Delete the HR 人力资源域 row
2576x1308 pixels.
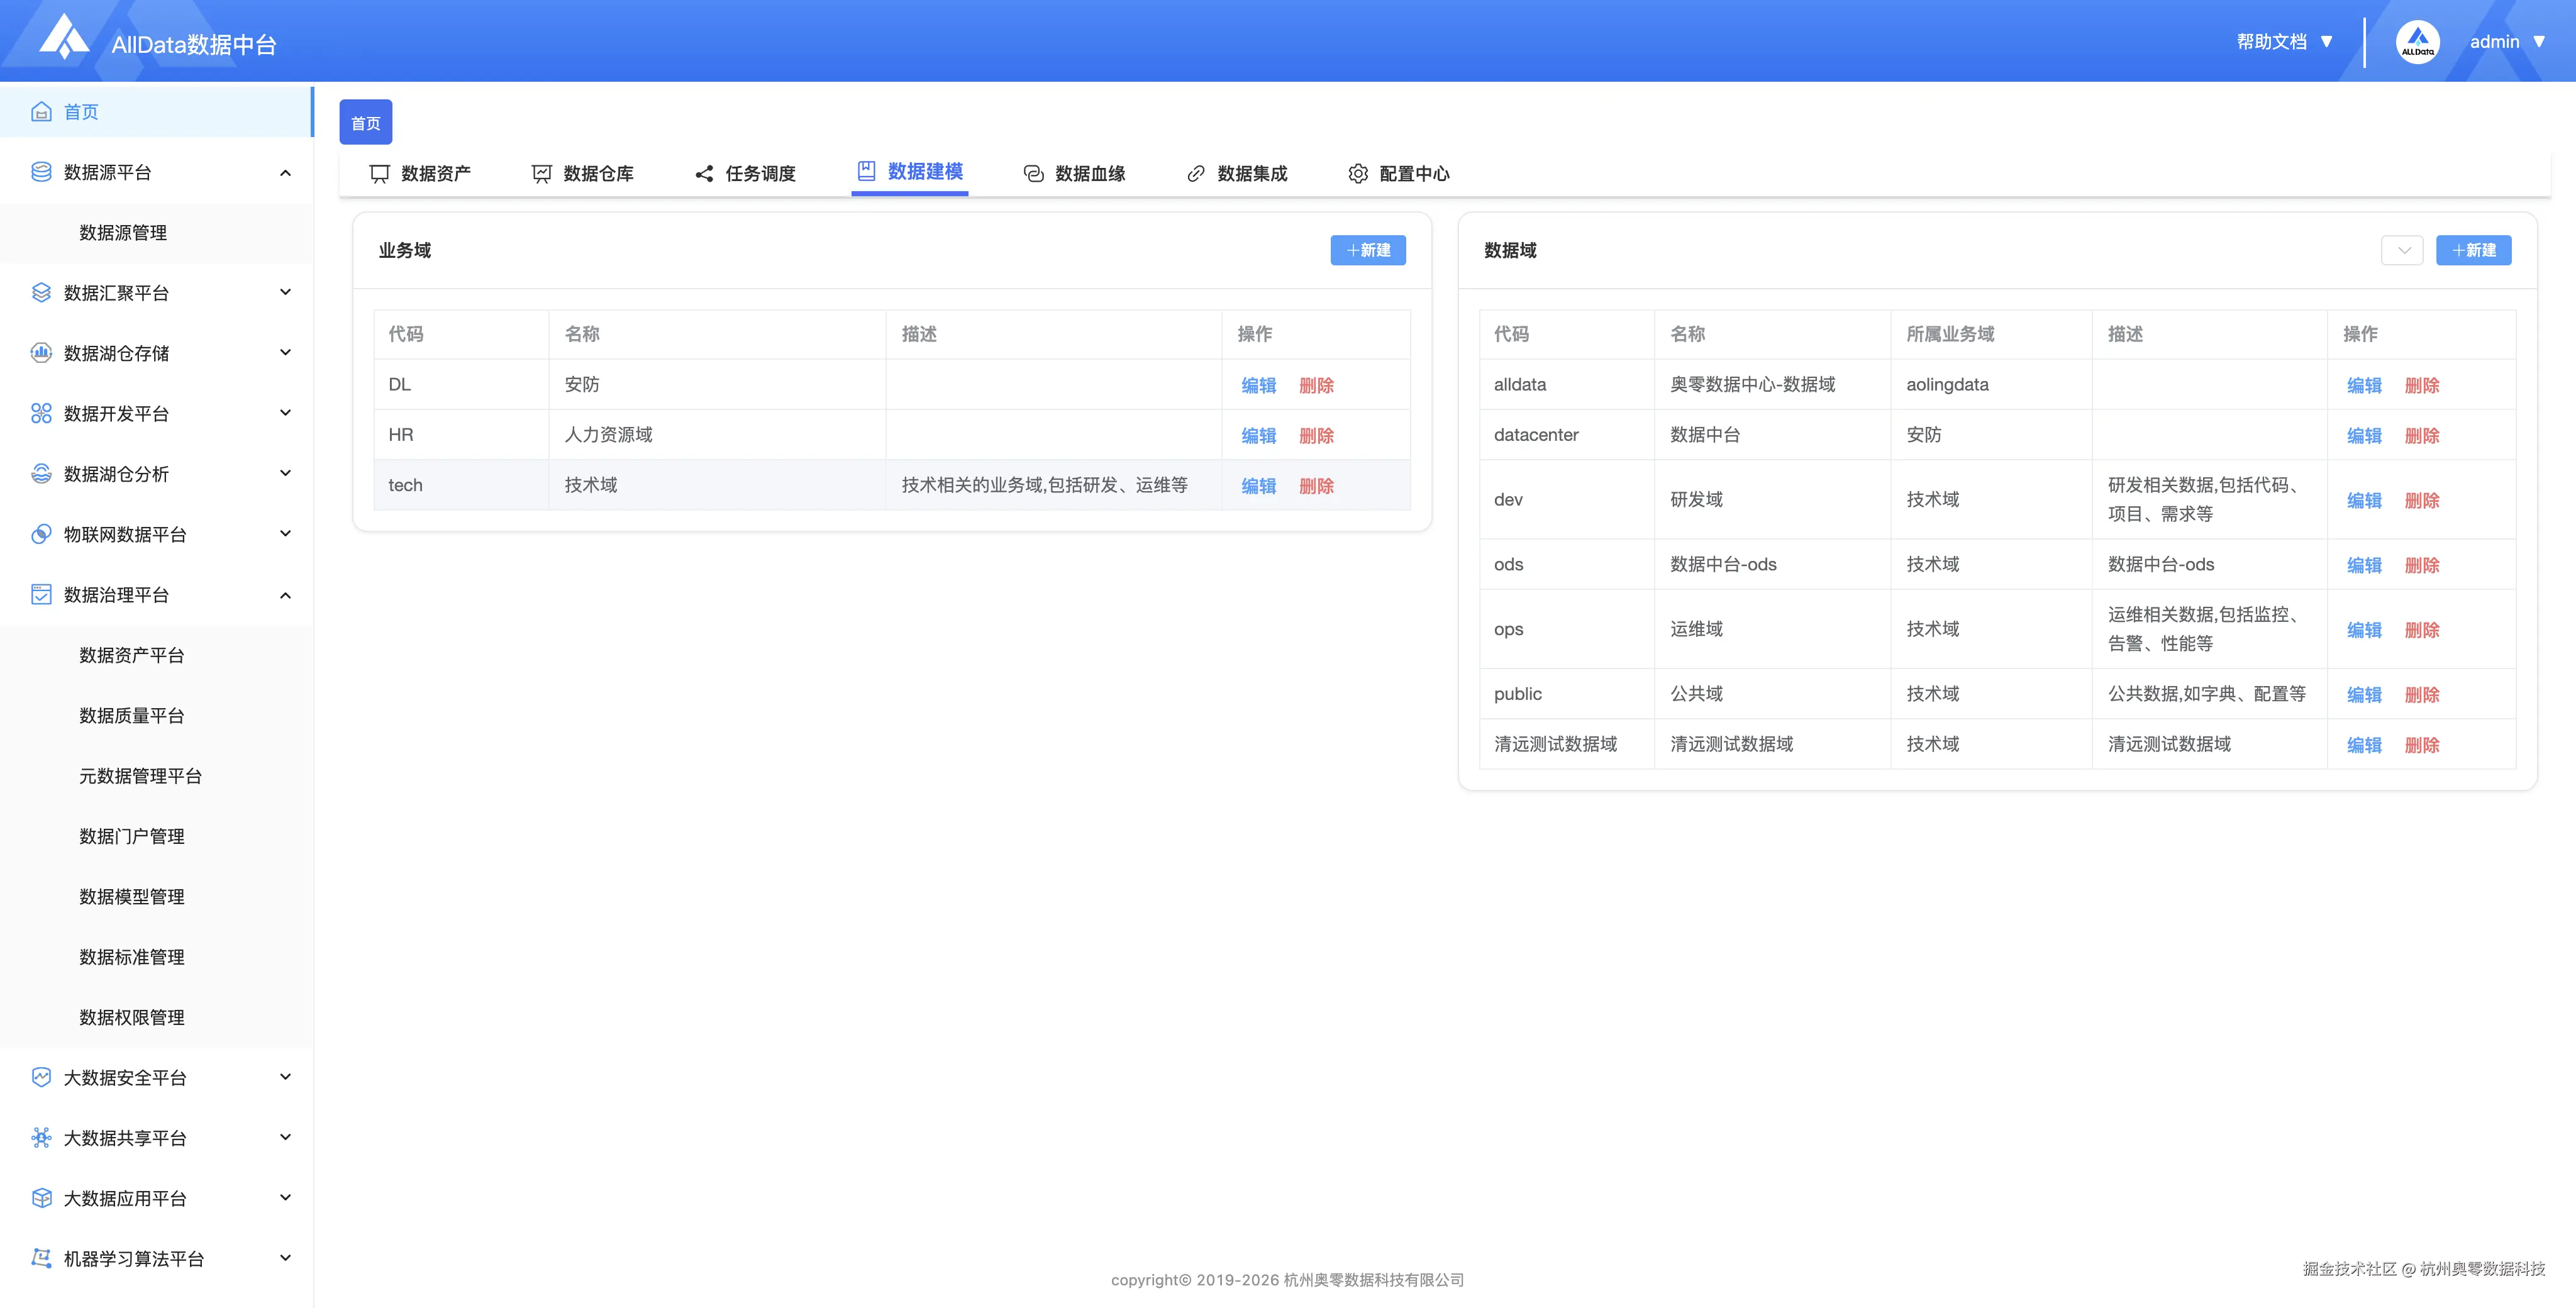(x=1316, y=435)
